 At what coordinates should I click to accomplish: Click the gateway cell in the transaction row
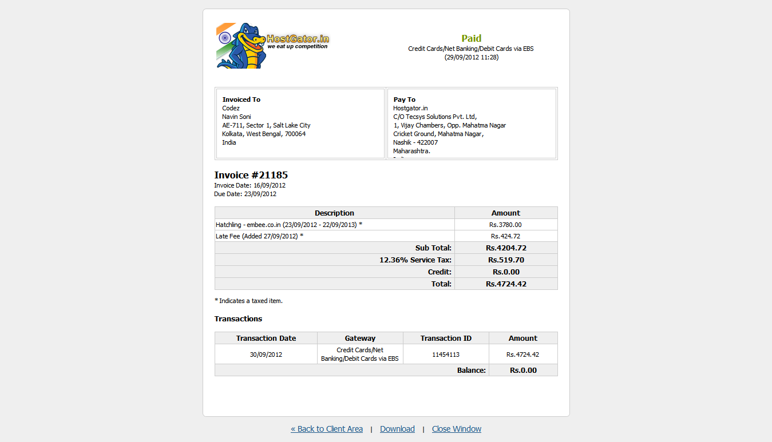pyautogui.click(x=360, y=355)
